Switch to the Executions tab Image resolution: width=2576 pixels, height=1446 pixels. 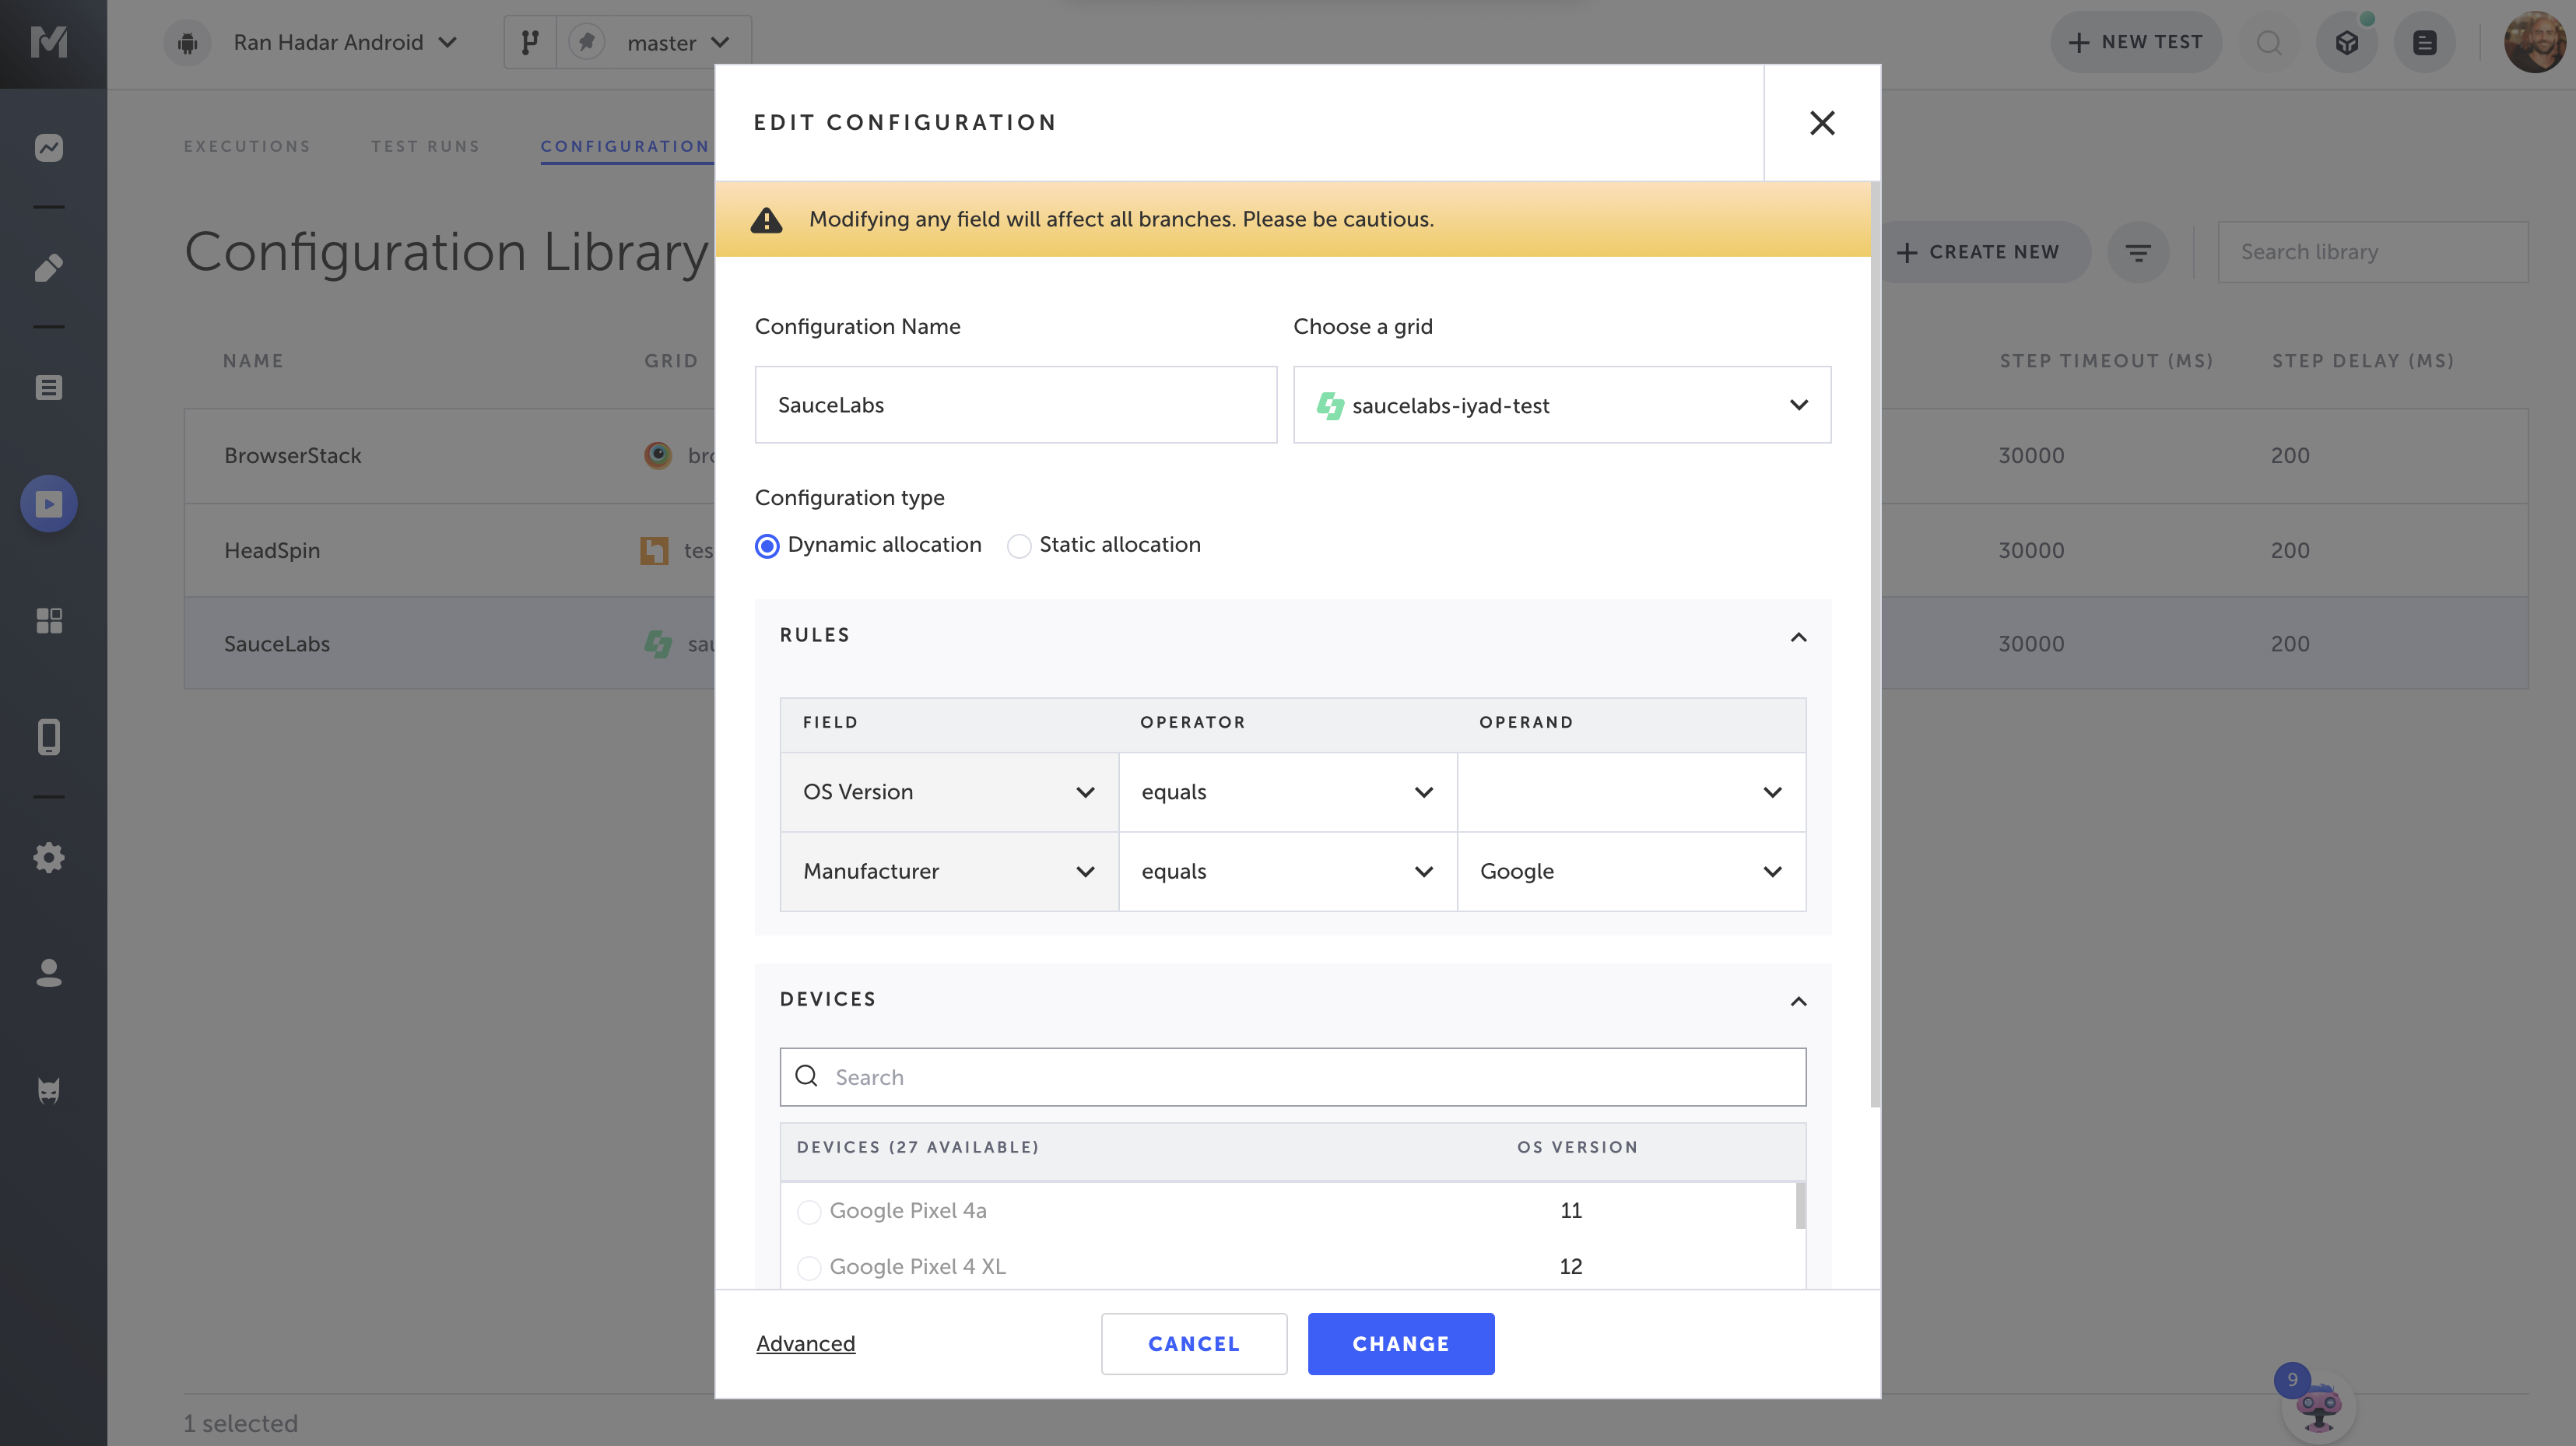pos(247,146)
